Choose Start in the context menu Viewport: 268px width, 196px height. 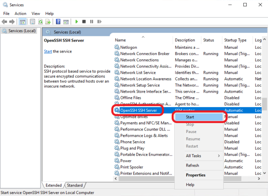pos(190,117)
